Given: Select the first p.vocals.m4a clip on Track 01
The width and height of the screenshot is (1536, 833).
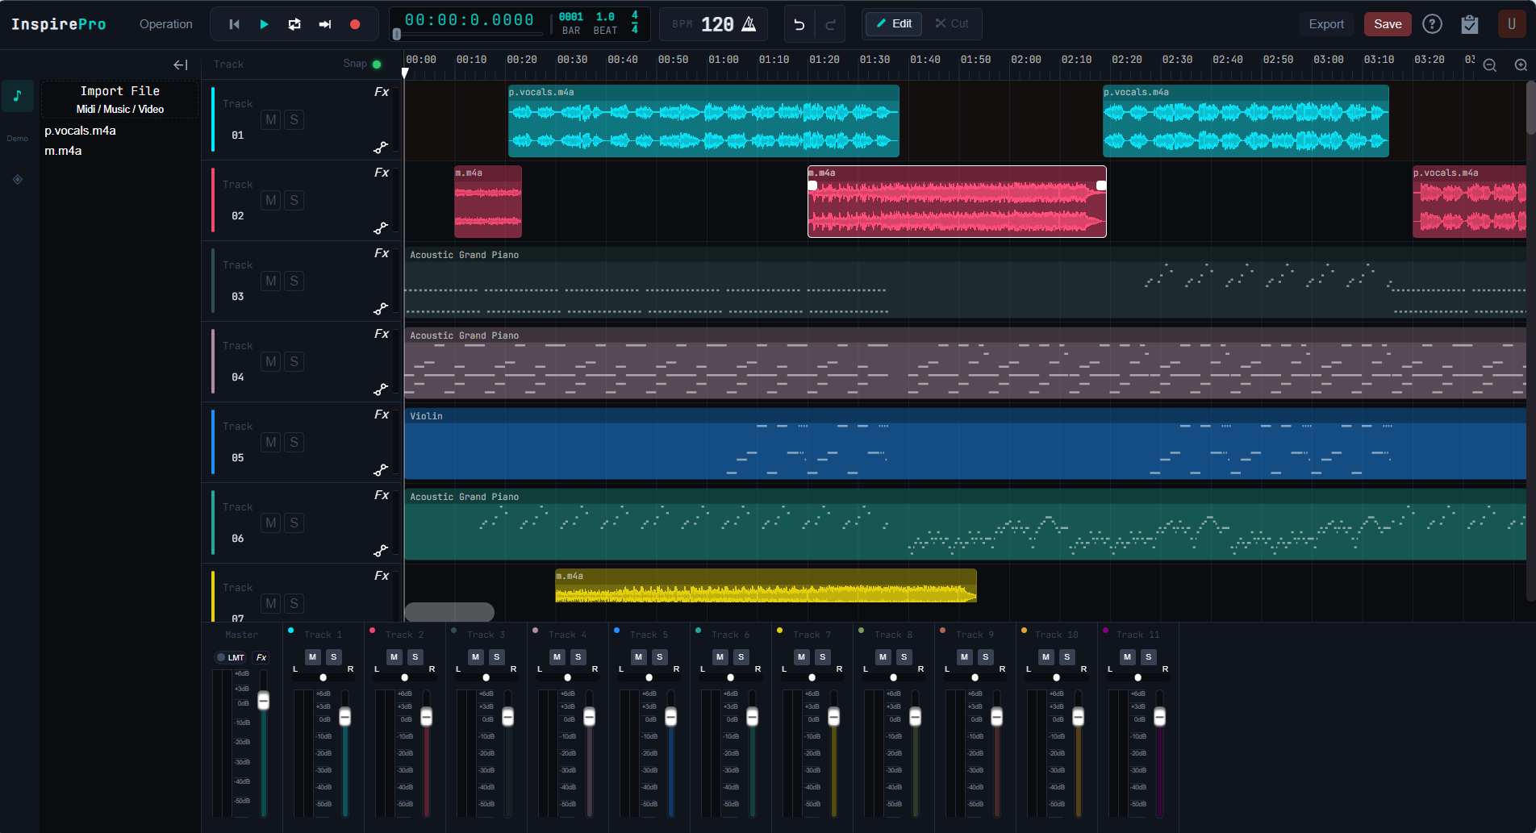Looking at the screenshot, I should click(x=703, y=121).
